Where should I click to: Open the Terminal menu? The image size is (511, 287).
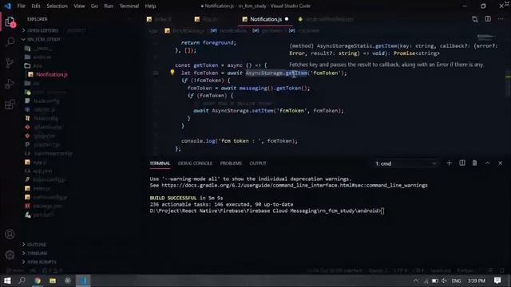129,6
